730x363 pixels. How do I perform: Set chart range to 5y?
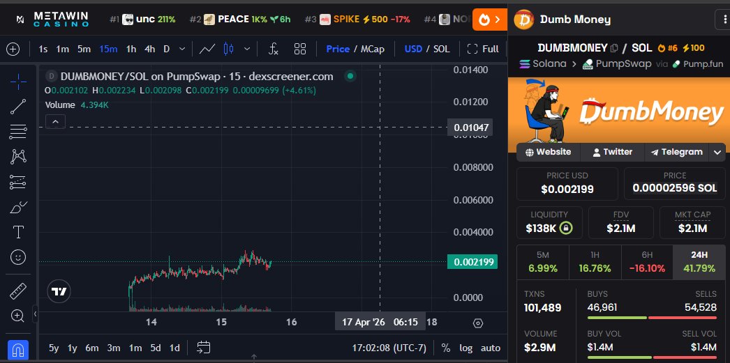coord(54,348)
